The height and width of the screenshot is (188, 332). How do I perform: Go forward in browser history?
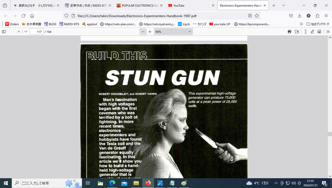tap(15, 16)
